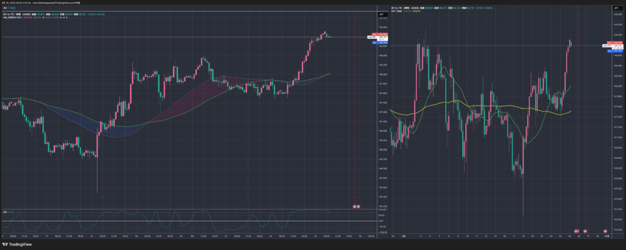
Task: Click the middle event flag on right chart
Action: 585,231
